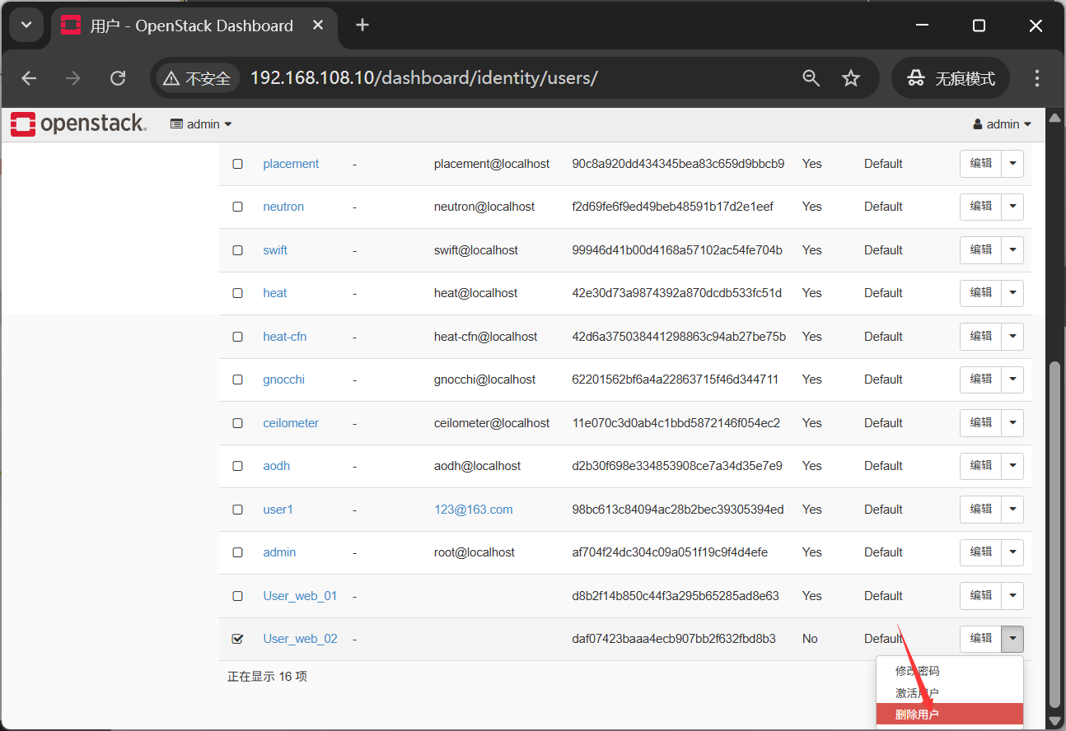Viewport: 1066px width, 731px height.
Task: Choose 修改密码 from the dropdown menu
Action: click(949, 671)
